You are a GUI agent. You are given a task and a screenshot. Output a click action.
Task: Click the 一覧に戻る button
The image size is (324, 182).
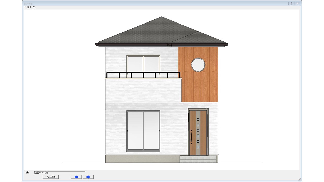point(50,177)
